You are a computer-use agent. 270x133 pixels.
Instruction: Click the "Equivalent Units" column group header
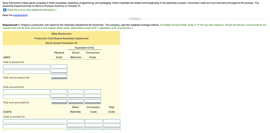point(84,48)
